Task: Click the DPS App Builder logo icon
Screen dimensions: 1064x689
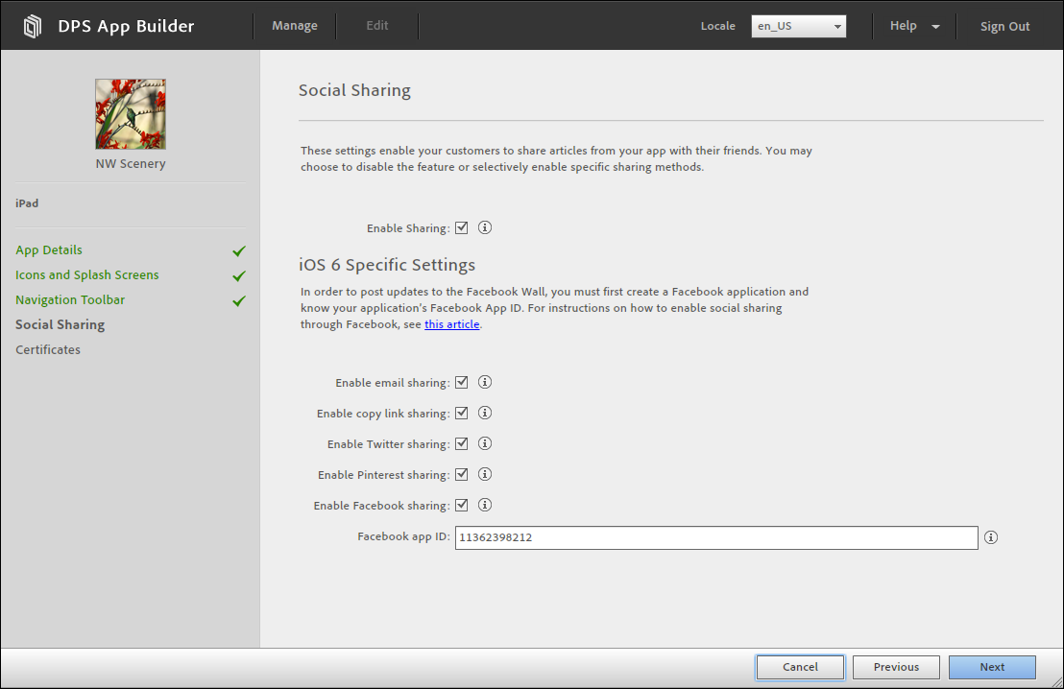Action: pos(33,26)
